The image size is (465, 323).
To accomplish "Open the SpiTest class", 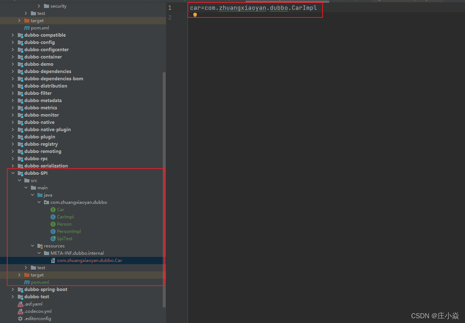I will click(x=65, y=239).
